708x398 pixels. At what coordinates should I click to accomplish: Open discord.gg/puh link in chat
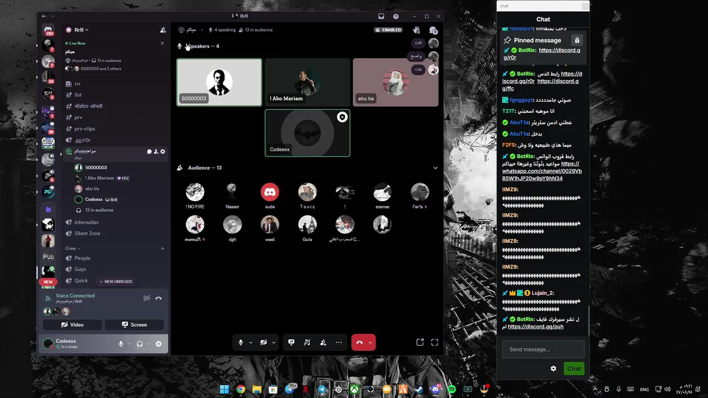pos(535,327)
